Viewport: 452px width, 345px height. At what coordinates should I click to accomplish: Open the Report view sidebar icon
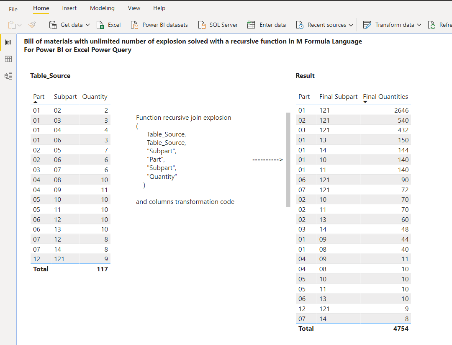tap(8, 42)
